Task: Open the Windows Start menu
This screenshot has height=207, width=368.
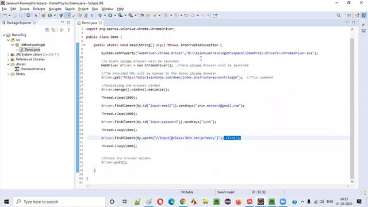Action: pyautogui.click(x=6, y=202)
